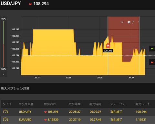The image size is (155, 124).
Task: Click the タイプ column header
Action: click(7, 104)
